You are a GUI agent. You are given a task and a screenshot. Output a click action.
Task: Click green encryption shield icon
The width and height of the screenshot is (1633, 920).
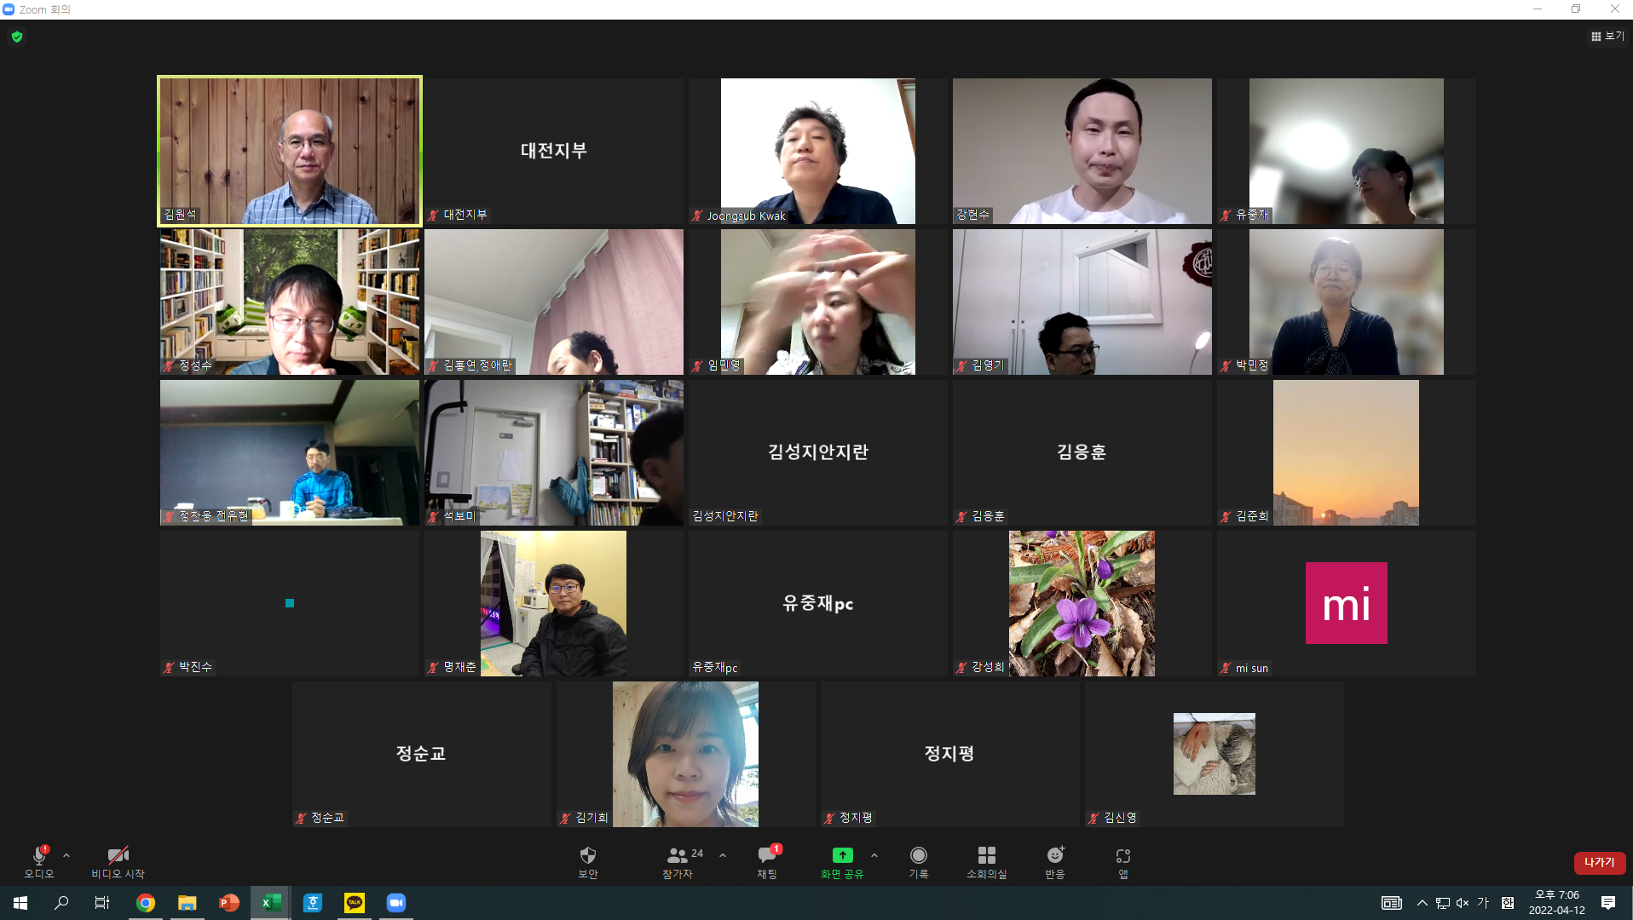click(x=17, y=37)
